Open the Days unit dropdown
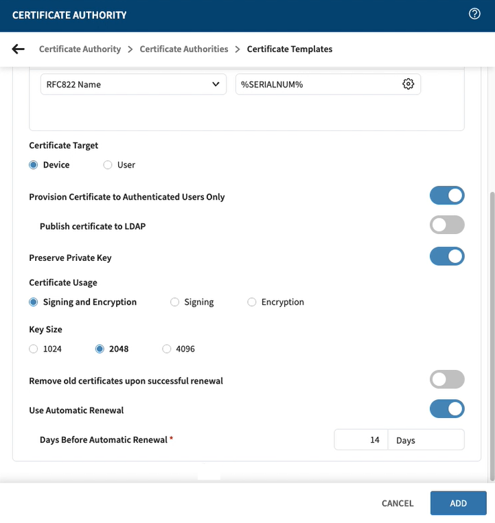 (426, 440)
